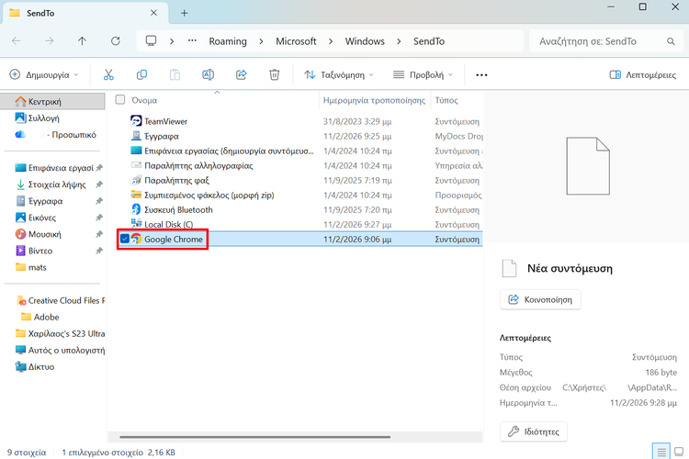Expand the Ταξινόμηση sort dropdown
The height and width of the screenshot is (459, 689).
coord(340,74)
